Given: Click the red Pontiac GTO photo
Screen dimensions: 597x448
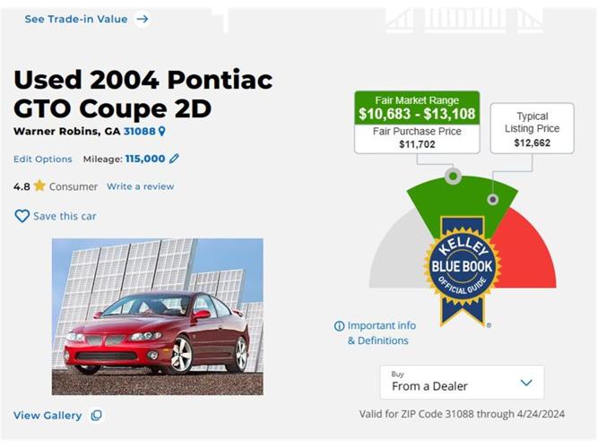Looking at the screenshot, I should click(157, 316).
